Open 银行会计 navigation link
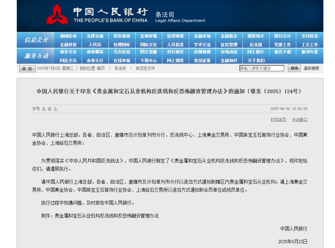 pyautogui.click(x=282, y=36)
